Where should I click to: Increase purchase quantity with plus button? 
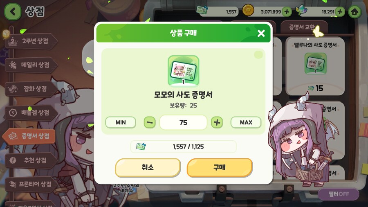[x=217, y=122]
